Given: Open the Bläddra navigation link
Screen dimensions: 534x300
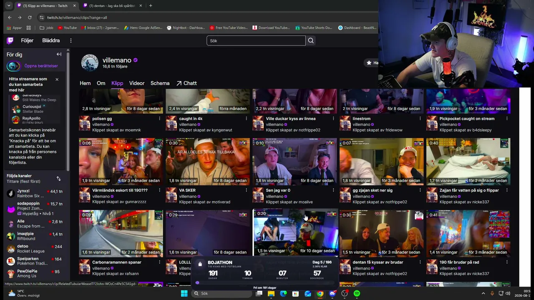Looking at the screenshot, I should [x=51, y=40].
